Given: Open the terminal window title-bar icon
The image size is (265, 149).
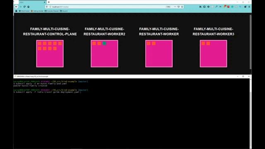Looking at the screenshot, I should (x=15, y=76).
